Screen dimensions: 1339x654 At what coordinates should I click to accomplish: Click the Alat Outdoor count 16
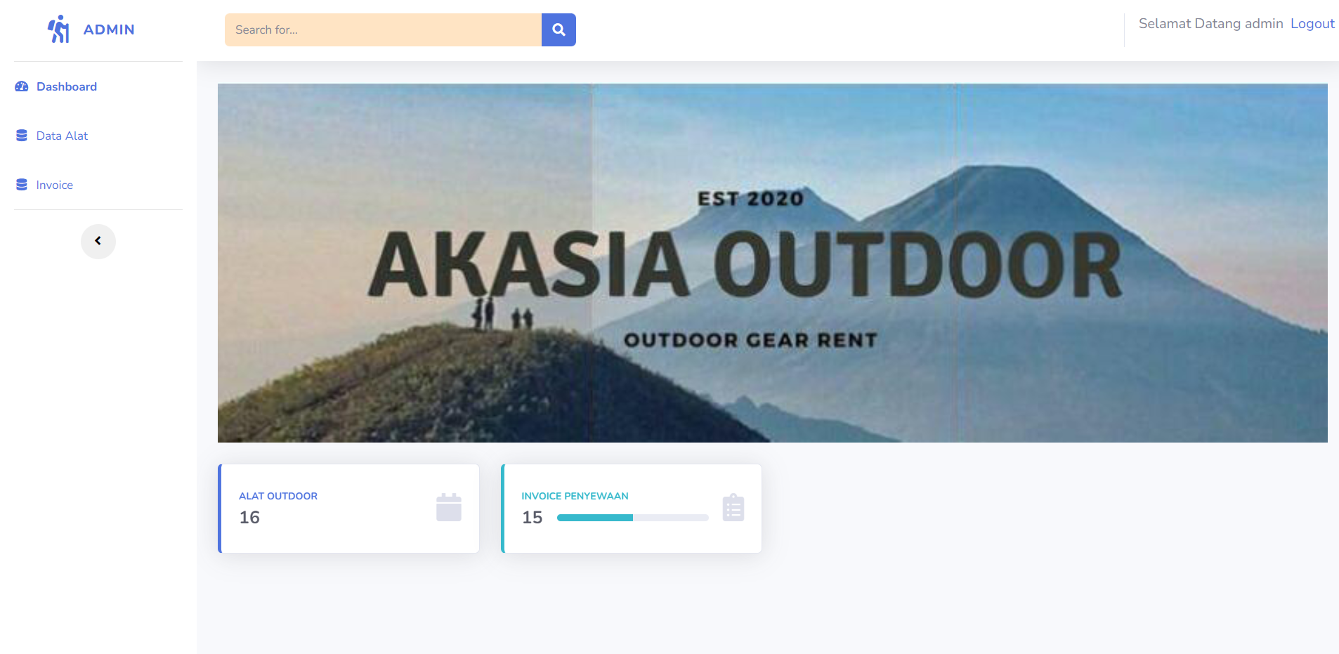click(x=249, y=518)
